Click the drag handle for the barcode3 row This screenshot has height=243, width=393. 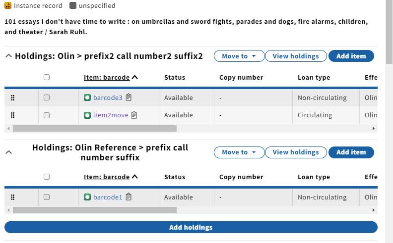tap(12, 98)
